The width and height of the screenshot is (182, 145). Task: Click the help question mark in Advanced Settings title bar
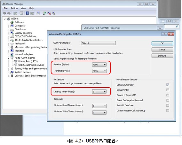(x=164, y=34)
